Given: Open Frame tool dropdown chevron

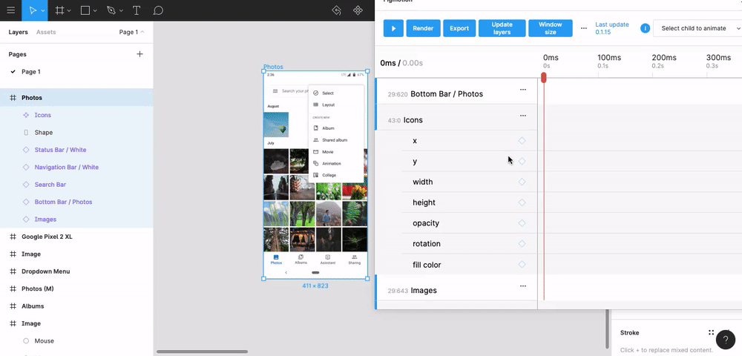Looking at the screenshot, I should pyautogui.click(x=69, y=11).
